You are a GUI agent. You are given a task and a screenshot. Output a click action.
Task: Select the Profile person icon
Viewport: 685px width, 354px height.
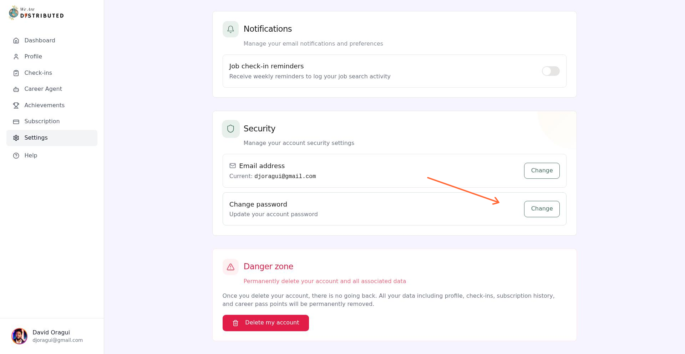tap(16, 56)
